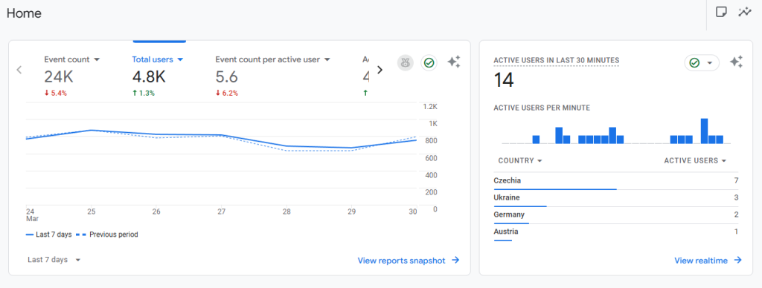Click the 5.6 events per user value

point(227,76)
